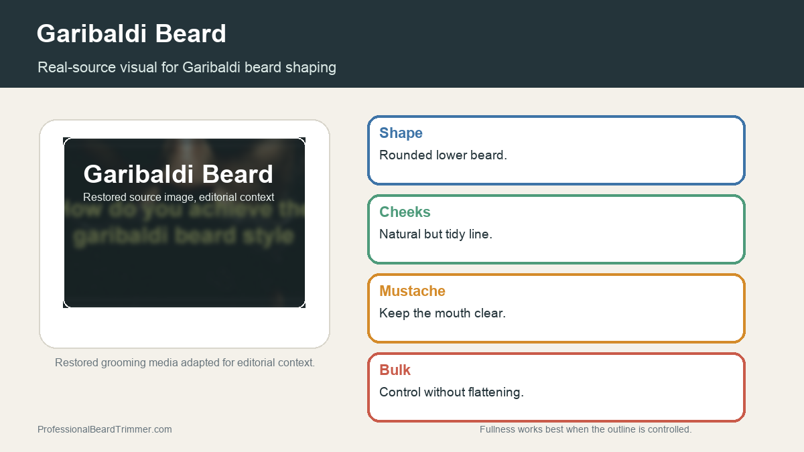The width and height of the screenshot is (804, 452).
Task: Click the main 'Garibaldi Beard' page title
Action: pos(131,33)
